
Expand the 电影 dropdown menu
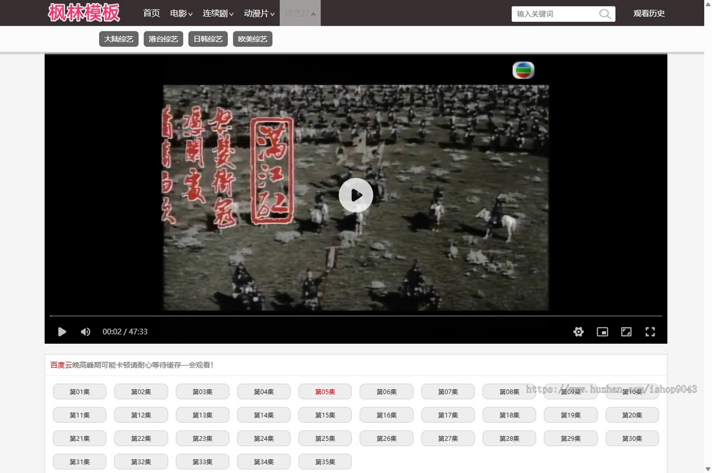tap(182, 13)
